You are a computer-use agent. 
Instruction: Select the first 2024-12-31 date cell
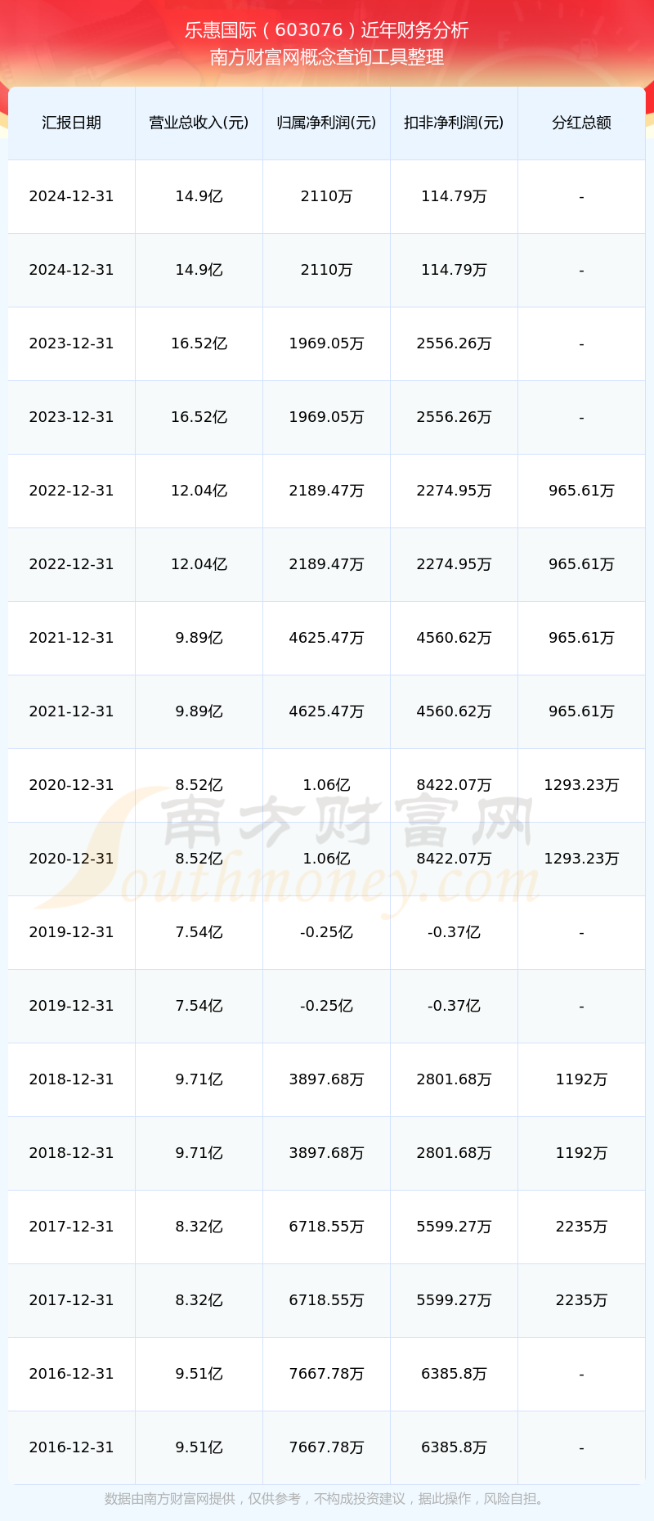(x=71, y=196)
